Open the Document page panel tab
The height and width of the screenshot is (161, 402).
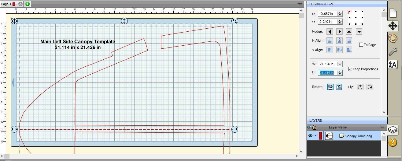(x=393, y=13)
